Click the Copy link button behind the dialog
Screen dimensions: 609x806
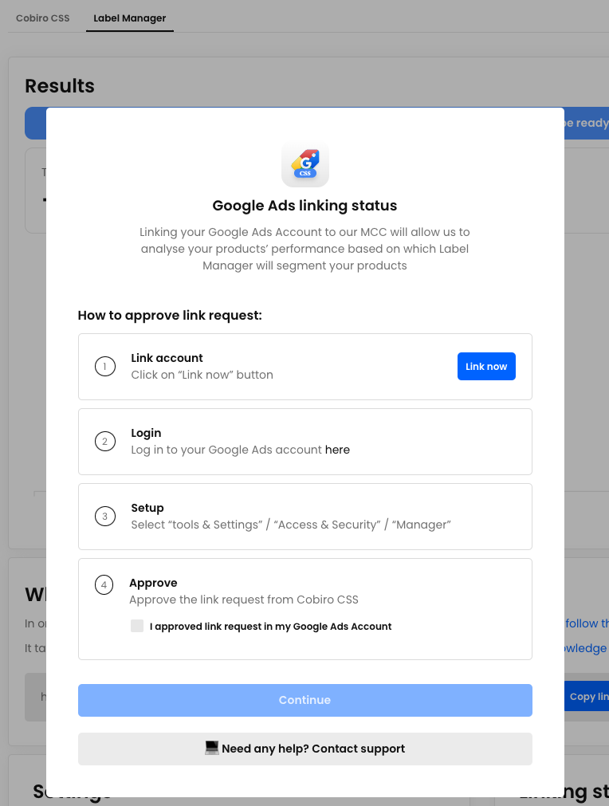(587, 697)
